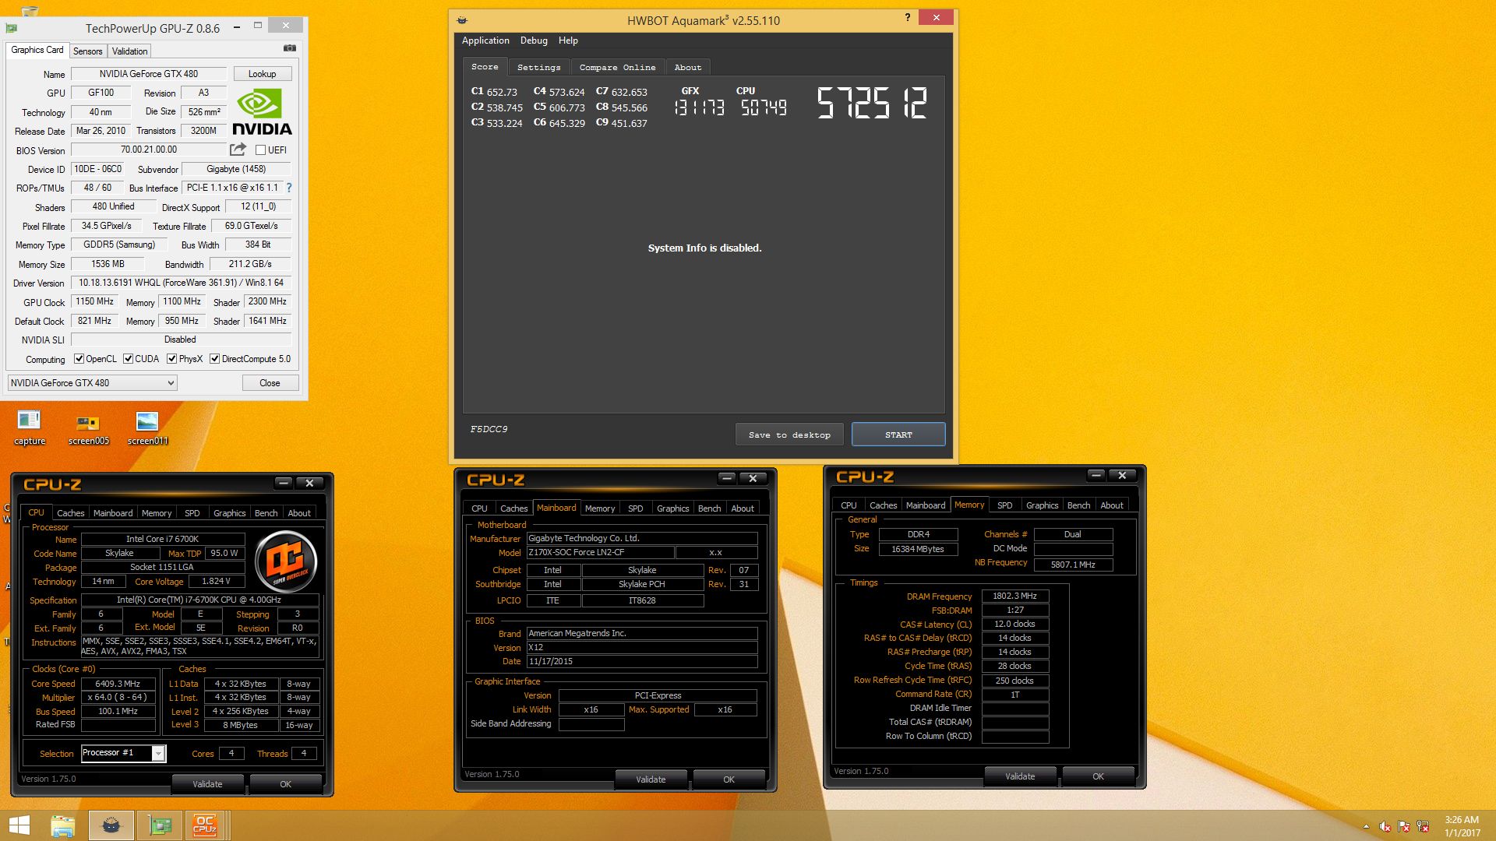The height and width of the screenshot is (841, 1496).
Task: Open the Processor #1 selection dropdown
Action: [x=124, y=753]
